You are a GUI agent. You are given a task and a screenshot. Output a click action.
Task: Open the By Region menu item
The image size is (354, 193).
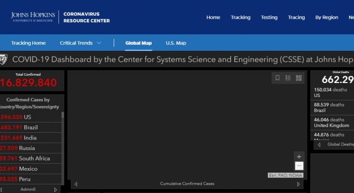pos(327,17)
